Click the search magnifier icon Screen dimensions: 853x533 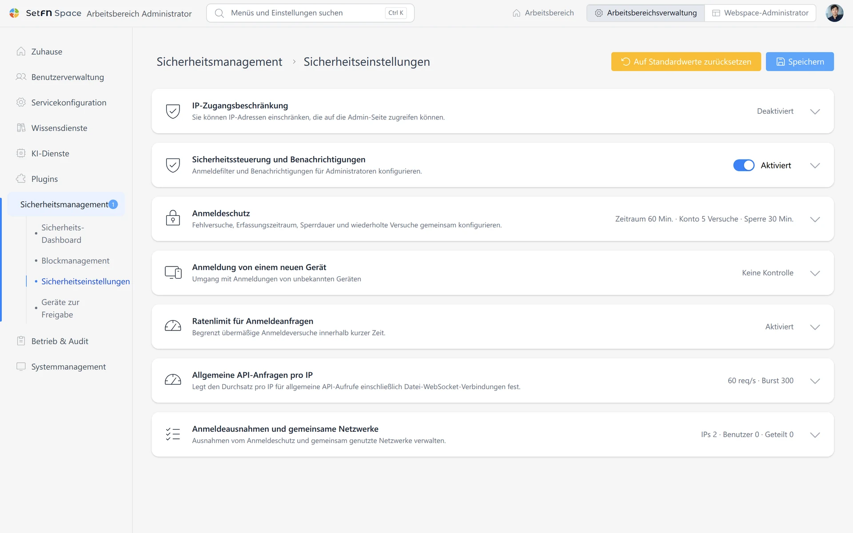click(x=219, y=13)
